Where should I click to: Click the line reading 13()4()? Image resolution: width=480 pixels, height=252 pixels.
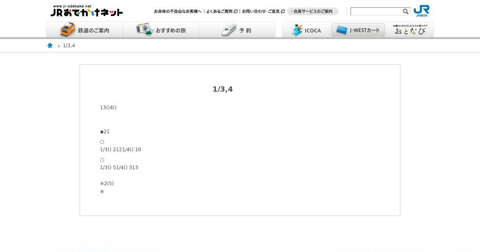[x=108, y=108]
